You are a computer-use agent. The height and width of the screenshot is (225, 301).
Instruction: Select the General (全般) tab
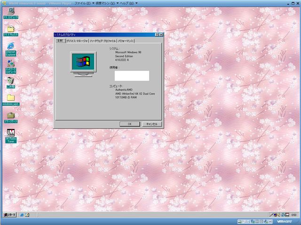tap(61, 41)
